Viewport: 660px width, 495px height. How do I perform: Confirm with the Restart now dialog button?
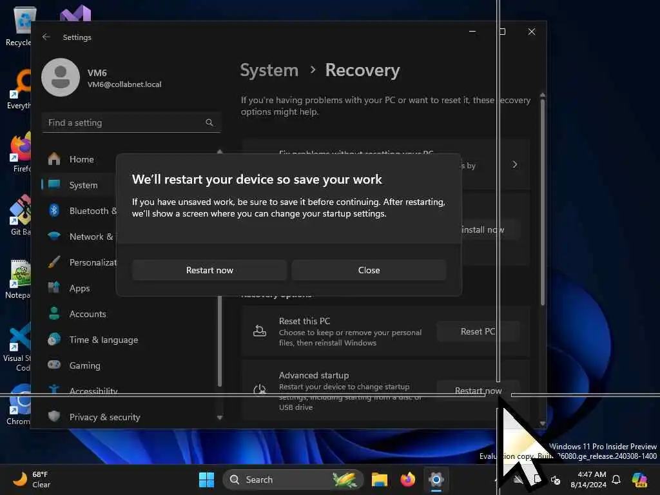[209, 270]
